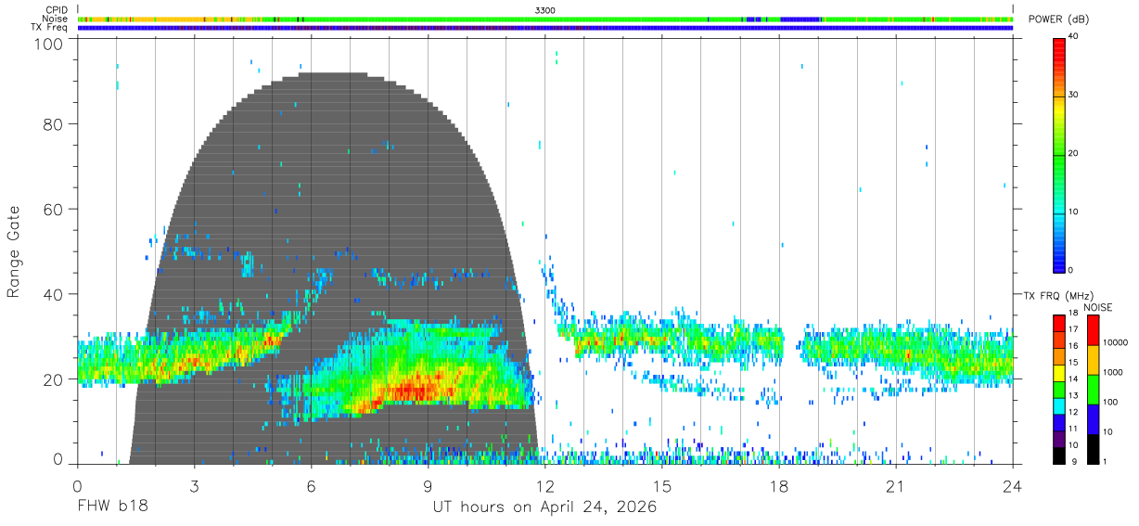Click the 12 hour tick on UT axis
Viewport: 1139px width, 526px height.
[544, 486]
